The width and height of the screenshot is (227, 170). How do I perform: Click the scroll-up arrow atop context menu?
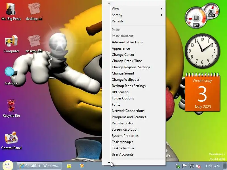pyautogui.click(x=109, y=3)
